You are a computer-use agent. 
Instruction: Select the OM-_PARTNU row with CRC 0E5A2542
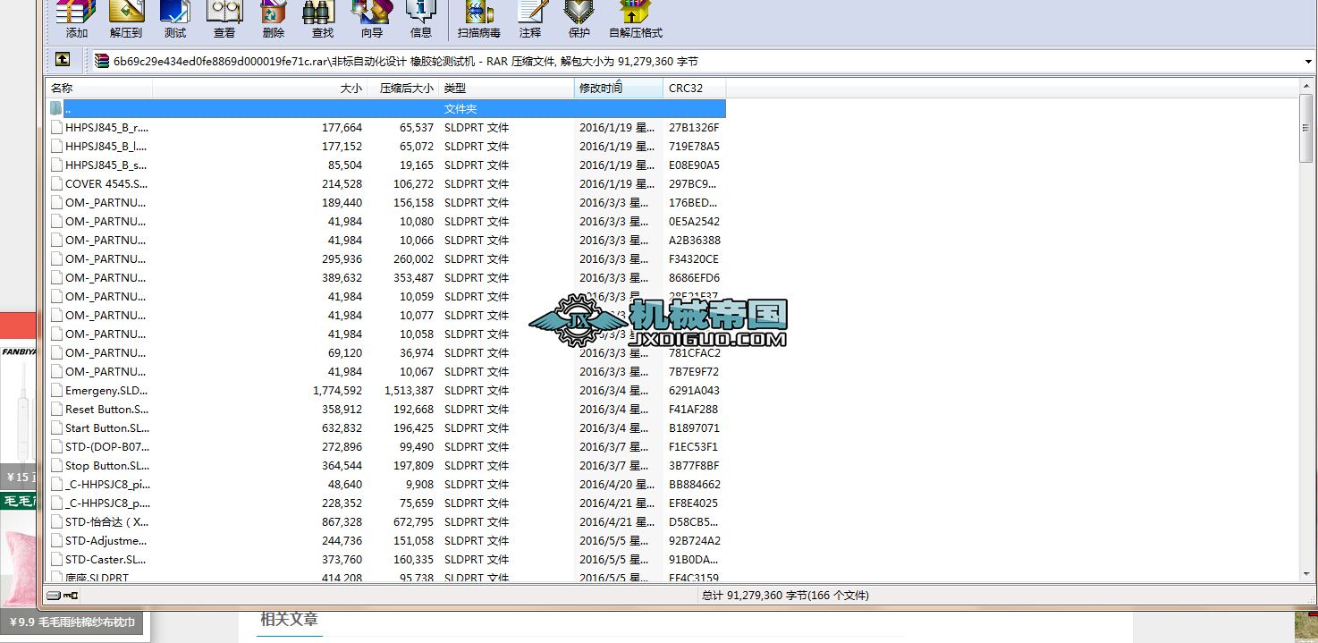pos(386,221)
